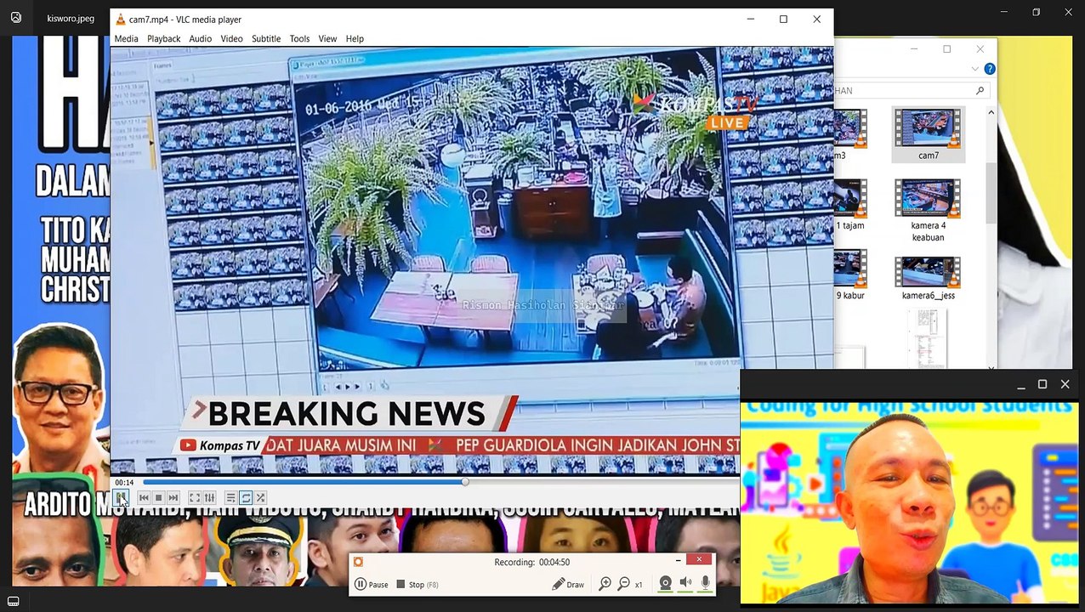Screen dimensions: 1085x612
Task: Toggle the VLC playlist view
Action: coord(230,498)
